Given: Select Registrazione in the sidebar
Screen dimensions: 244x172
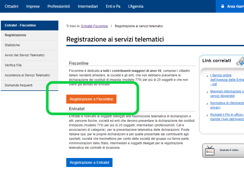Looking at the screenshot, I should click(x=30, y=35).
